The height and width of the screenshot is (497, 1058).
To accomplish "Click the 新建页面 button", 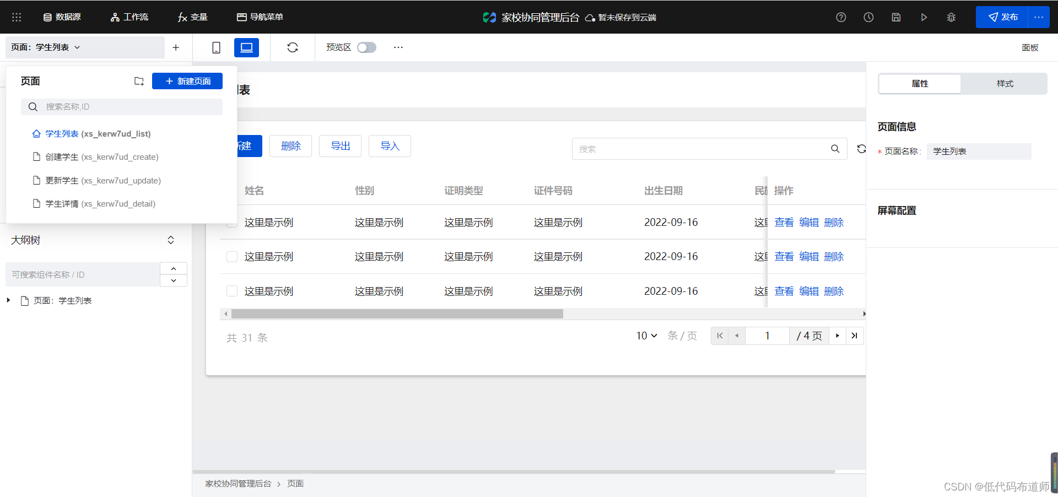I will 187,81.
